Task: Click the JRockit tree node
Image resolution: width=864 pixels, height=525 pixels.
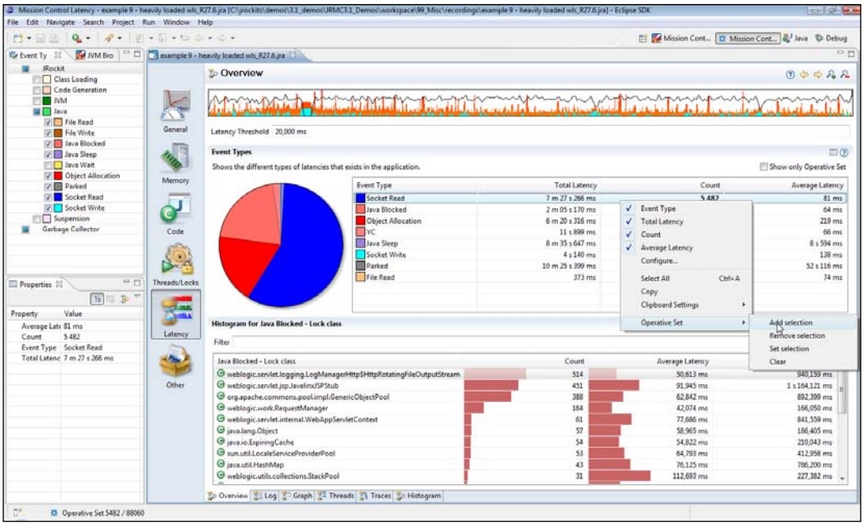Action: [x=54, y=69]
